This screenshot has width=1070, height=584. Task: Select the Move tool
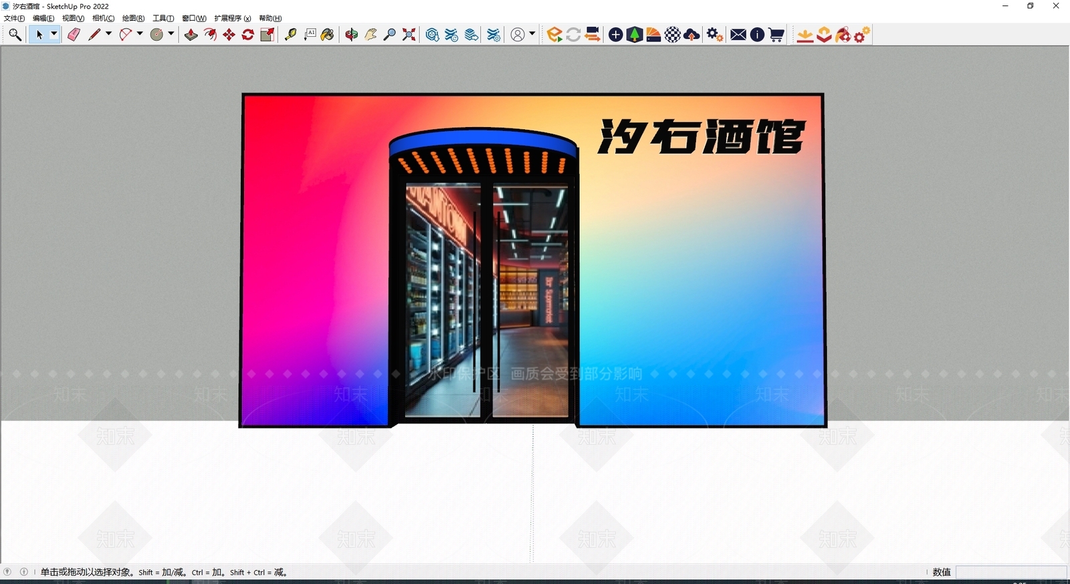[229, 35]
